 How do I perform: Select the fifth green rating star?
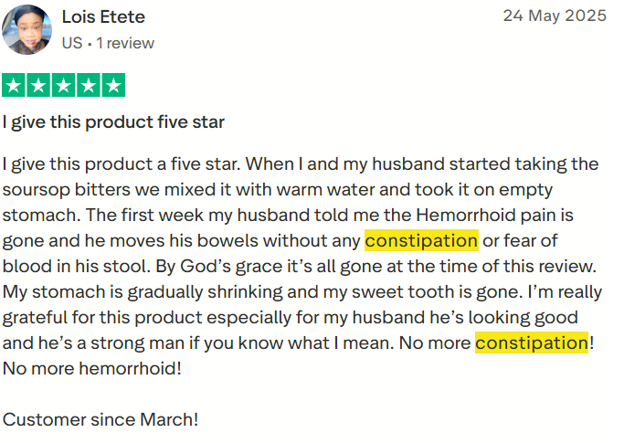coord(113,86)
